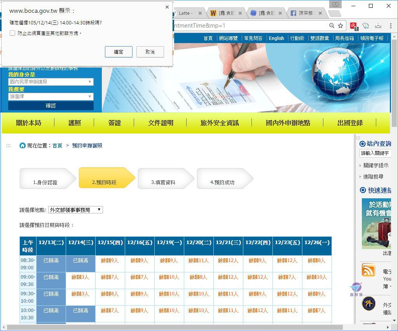The height and width of the screenshot is (331, 398).
Task: Switch site to English
Action: (276, 38)
